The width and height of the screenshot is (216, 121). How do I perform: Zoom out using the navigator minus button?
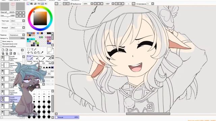pos(17,13)
